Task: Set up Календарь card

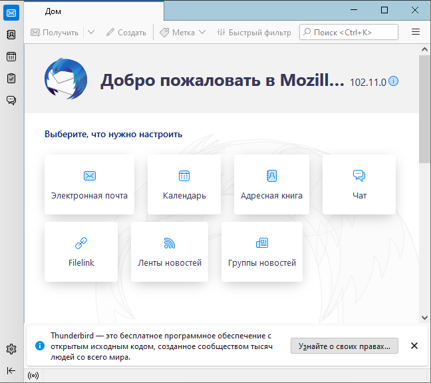Action: (184, 185)
